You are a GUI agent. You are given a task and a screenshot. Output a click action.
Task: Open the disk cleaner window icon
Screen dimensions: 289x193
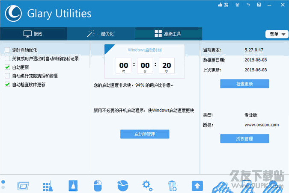coord(23,186)
